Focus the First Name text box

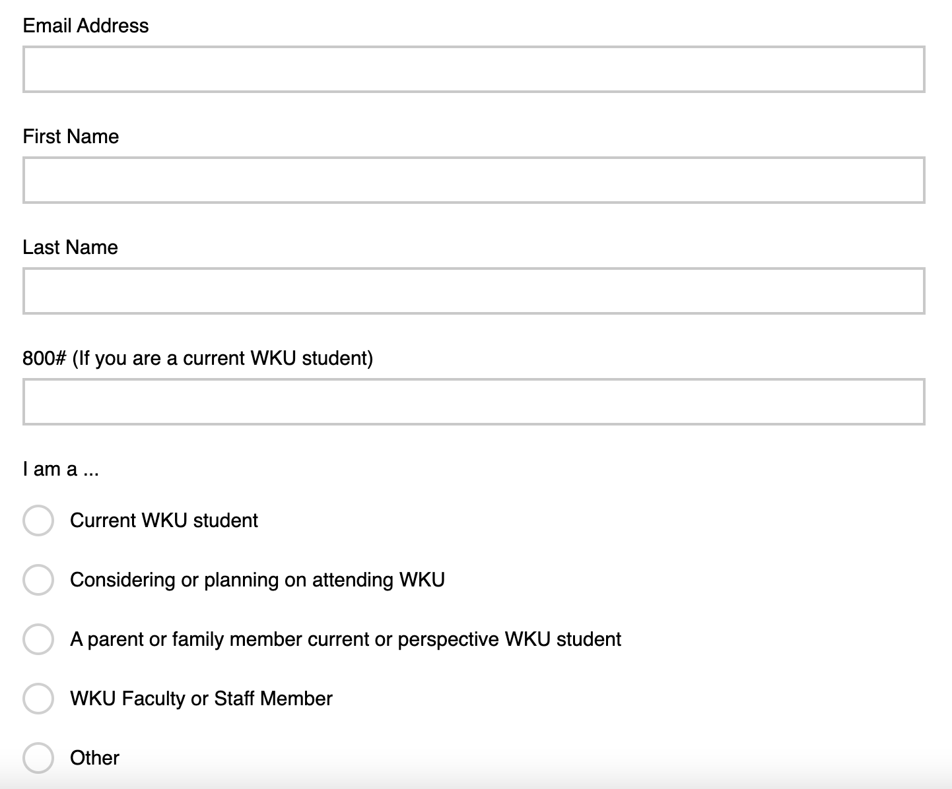(x=473, y=180)
